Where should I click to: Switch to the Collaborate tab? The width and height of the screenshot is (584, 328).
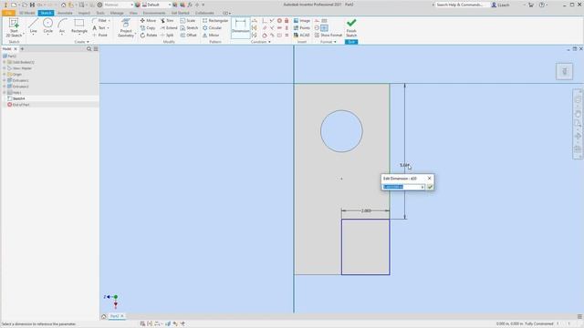click(x=204, y=13)
